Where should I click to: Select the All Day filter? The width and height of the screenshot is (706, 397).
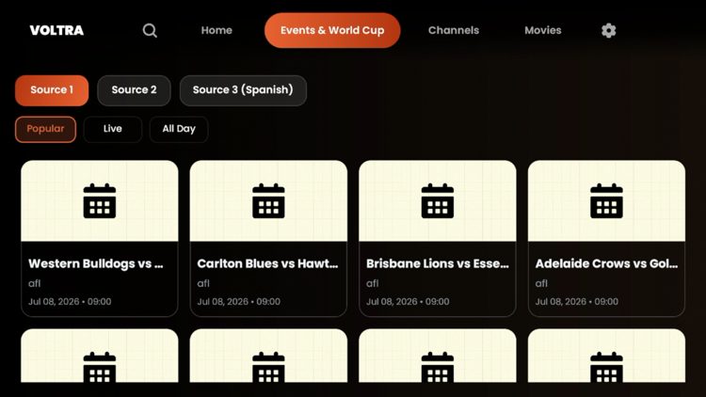click(x=179, y=129)
